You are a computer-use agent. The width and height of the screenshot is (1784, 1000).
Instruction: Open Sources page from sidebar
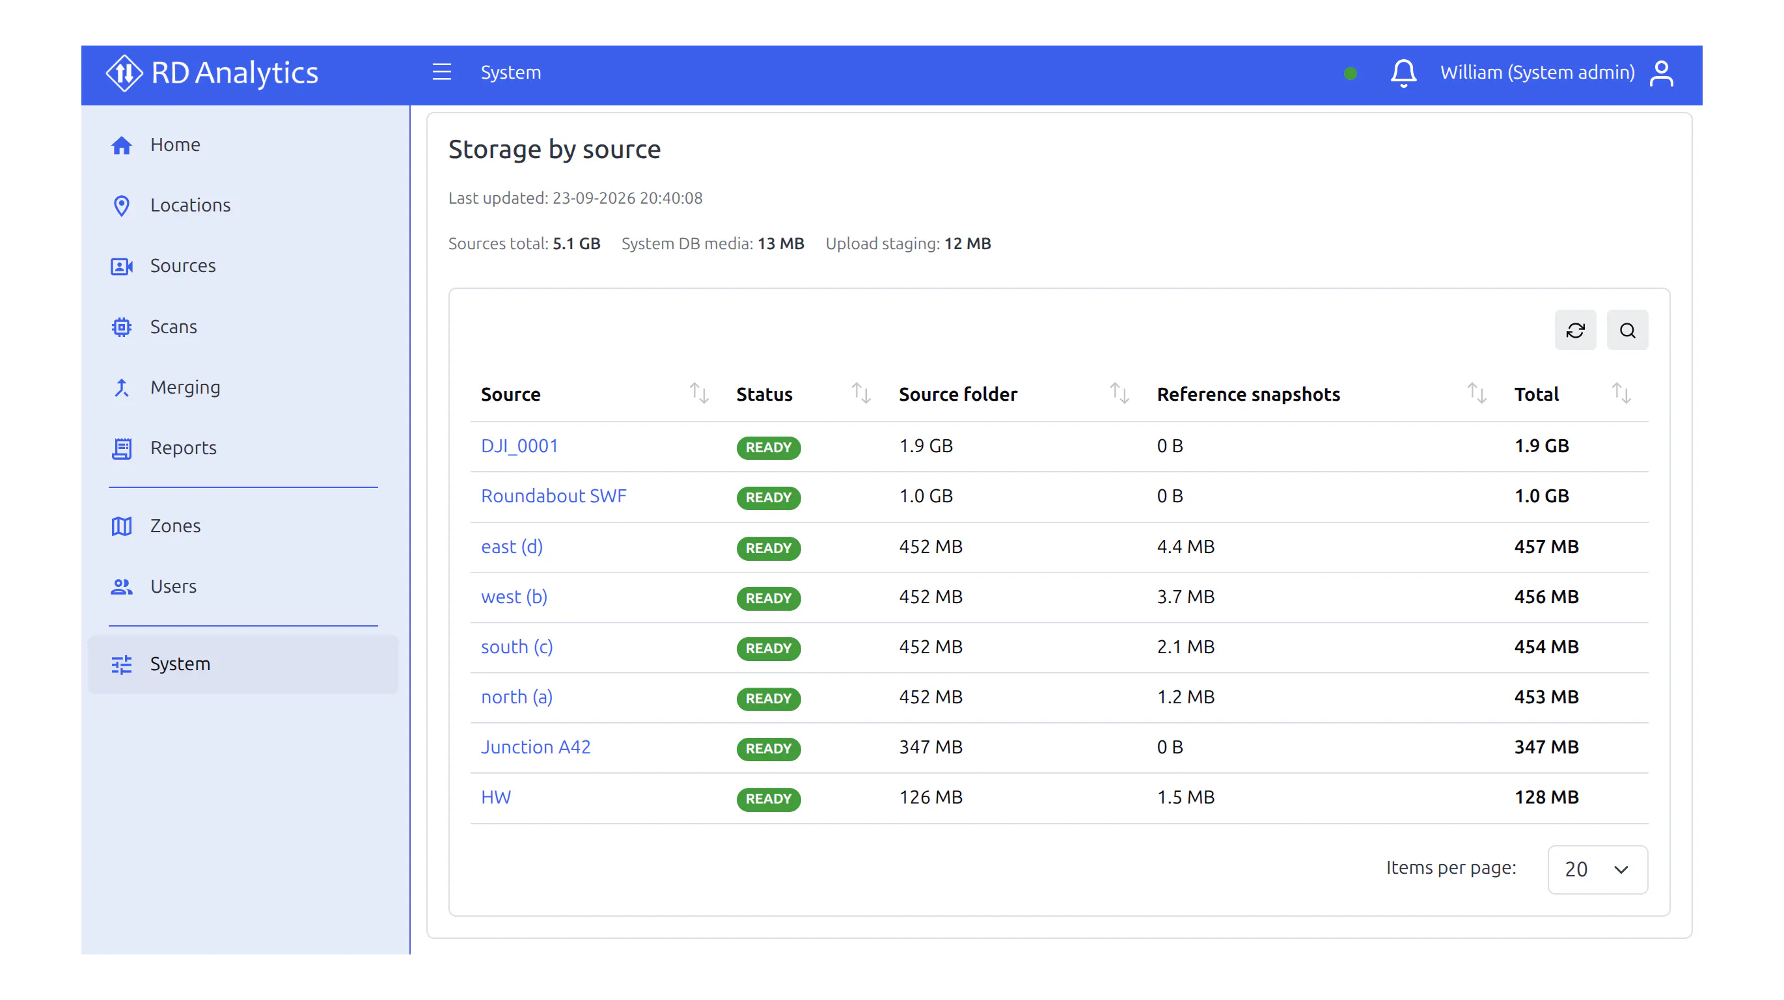point(243,265)
